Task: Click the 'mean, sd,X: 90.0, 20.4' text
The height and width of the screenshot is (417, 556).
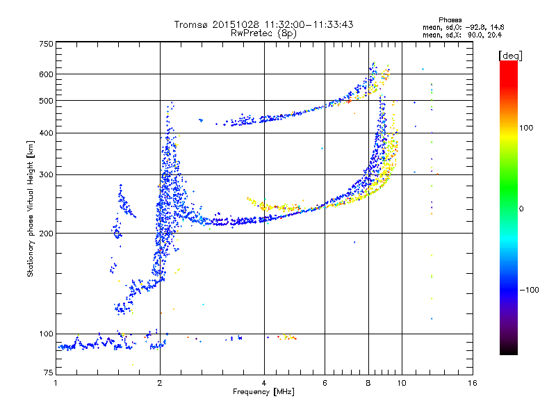Action: (462, 35)
